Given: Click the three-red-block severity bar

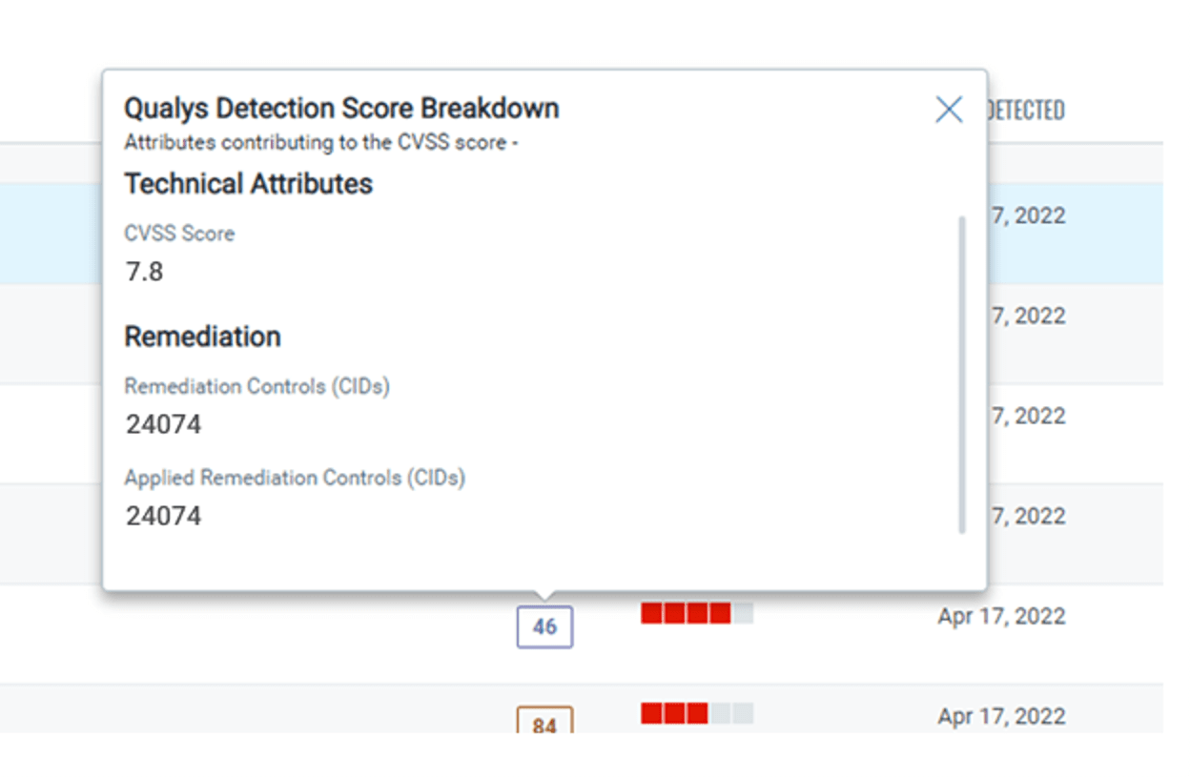Looking at the screenshot, I should (697, 713).
